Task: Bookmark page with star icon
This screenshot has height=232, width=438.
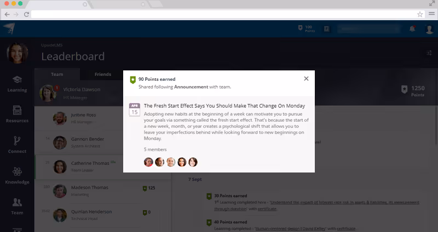Action: coord(420,14)
